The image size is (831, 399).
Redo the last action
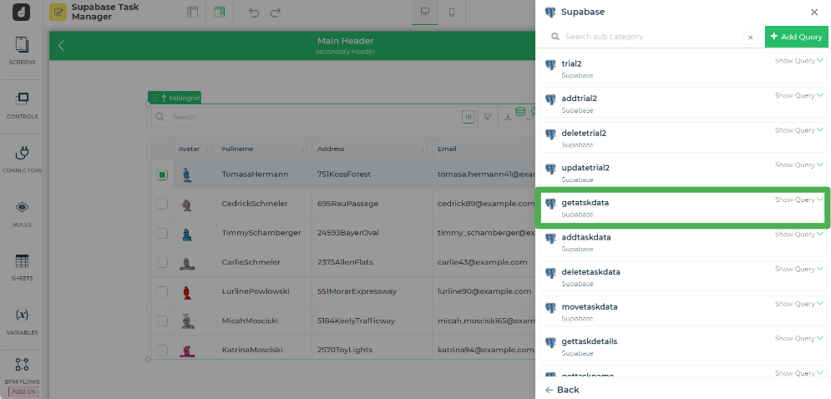pos(276,13)
